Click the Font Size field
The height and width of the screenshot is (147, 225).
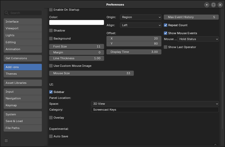tap(77, 47)
